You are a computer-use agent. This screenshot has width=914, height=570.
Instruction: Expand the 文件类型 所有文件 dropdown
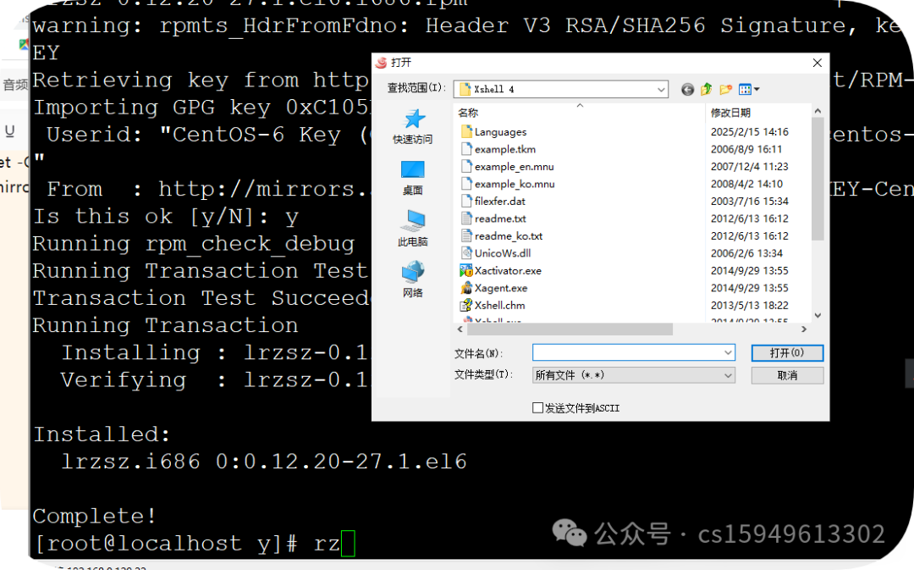(728, 375)
